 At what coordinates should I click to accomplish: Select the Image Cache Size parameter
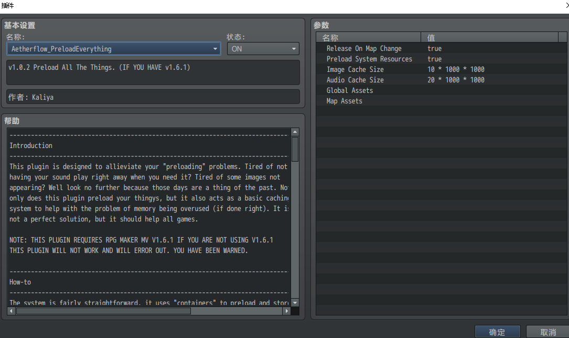355,69
